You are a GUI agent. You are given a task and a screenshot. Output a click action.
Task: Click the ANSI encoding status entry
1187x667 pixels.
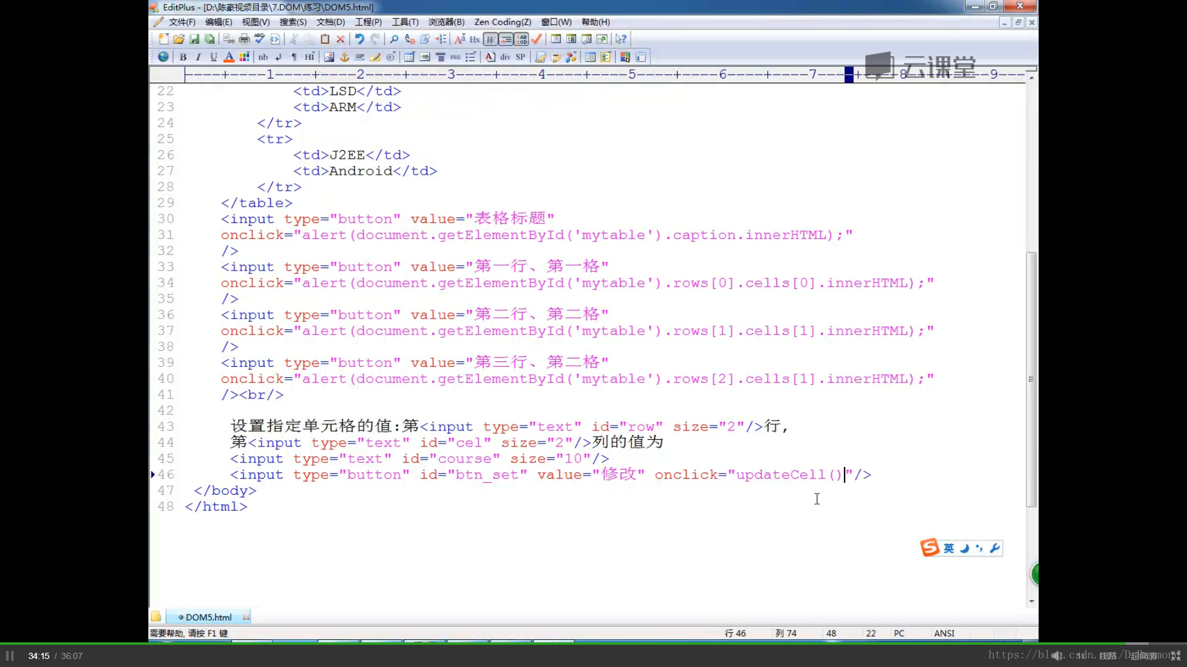[944, 633]
